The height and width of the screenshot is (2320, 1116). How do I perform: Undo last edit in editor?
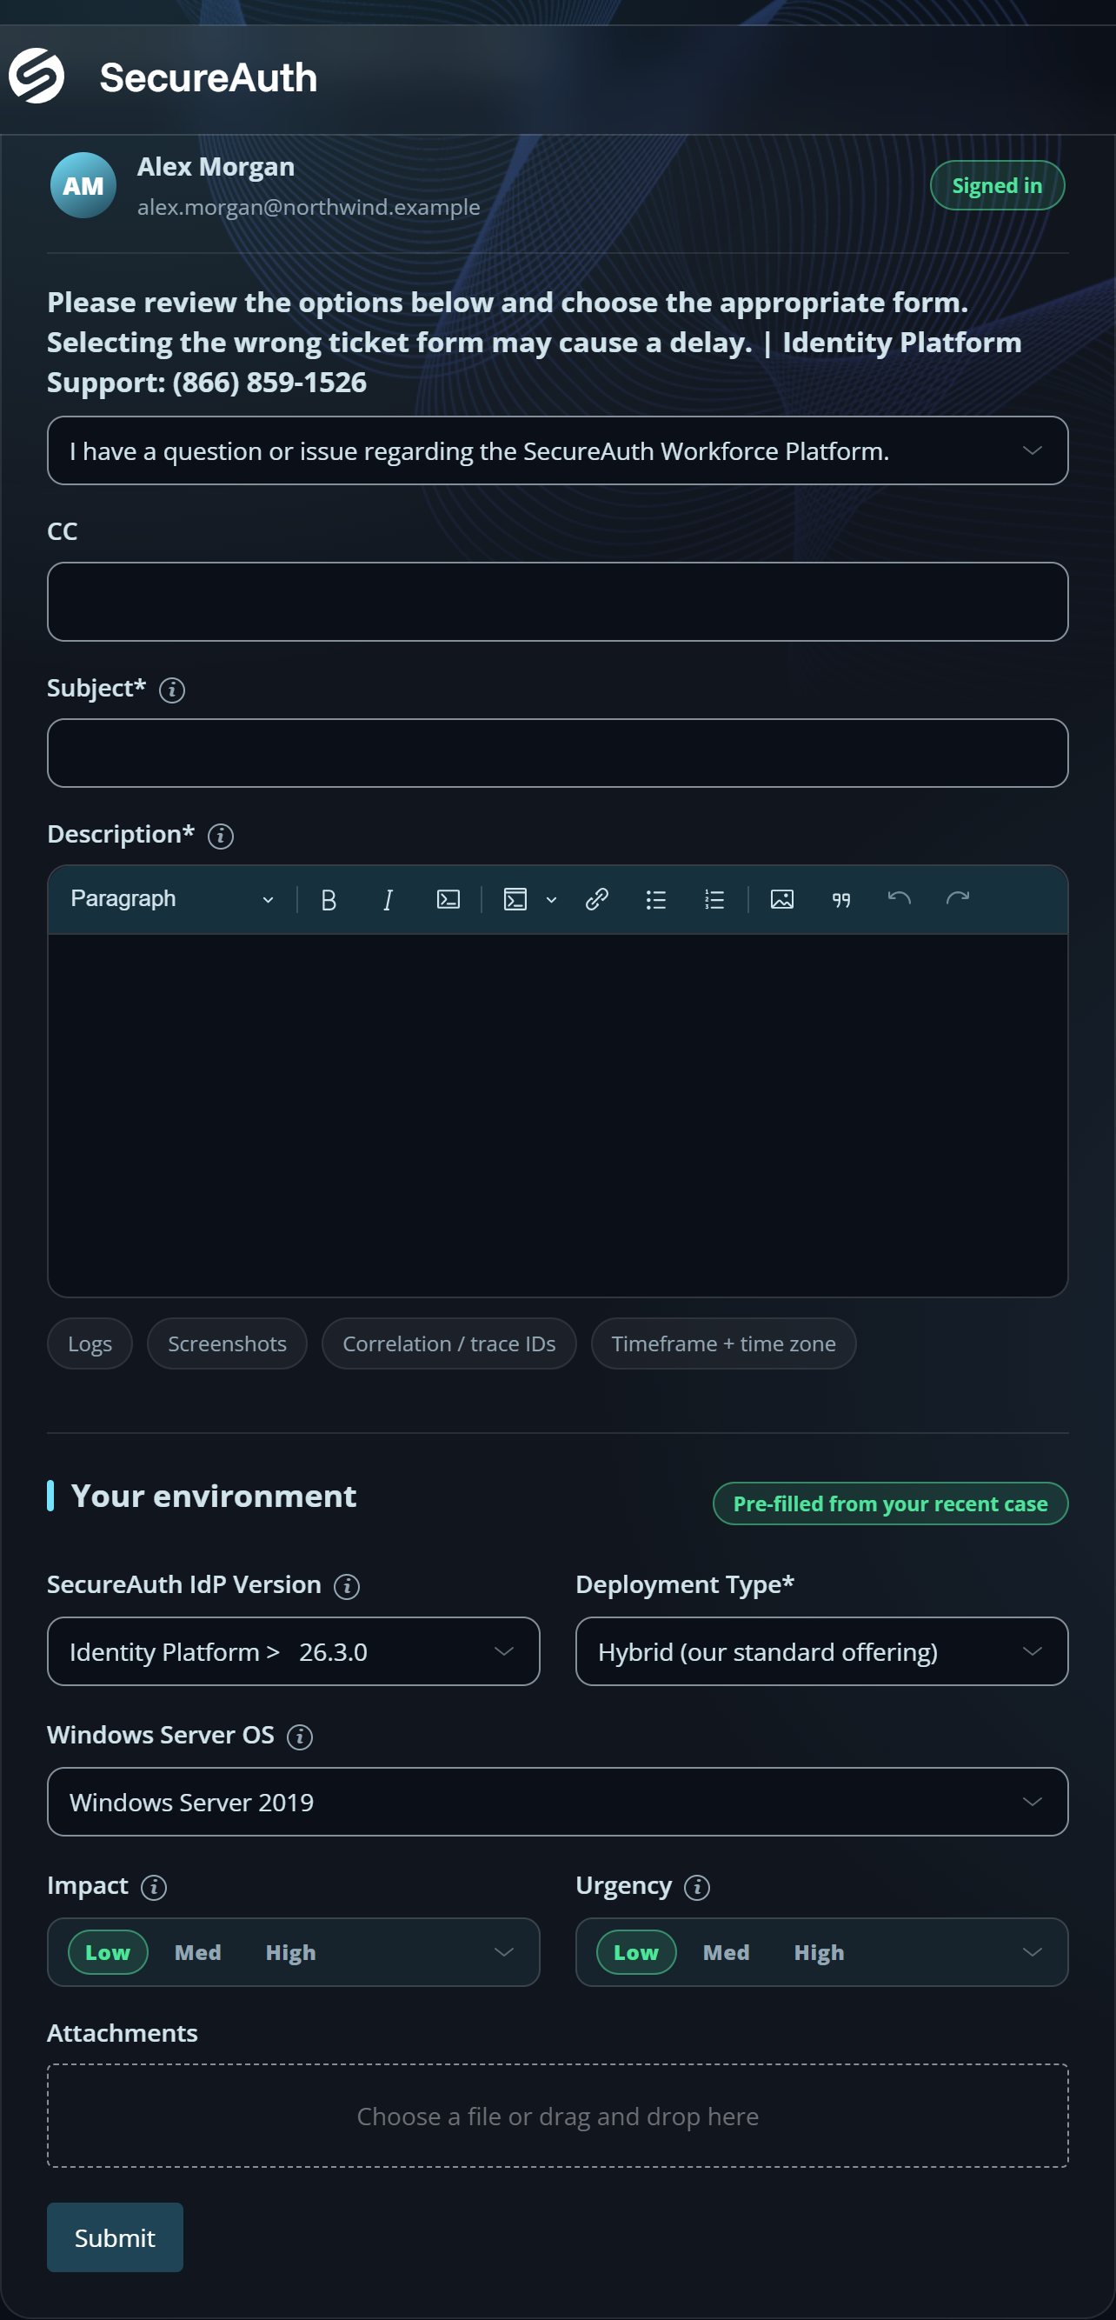pyautogui.click(x=899, y=898)
